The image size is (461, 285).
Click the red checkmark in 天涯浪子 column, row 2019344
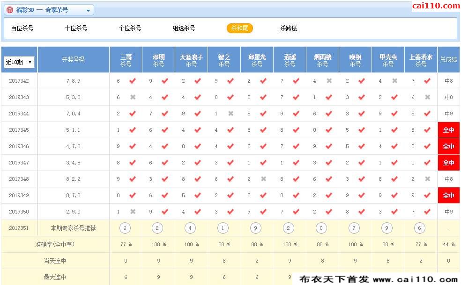198,114
